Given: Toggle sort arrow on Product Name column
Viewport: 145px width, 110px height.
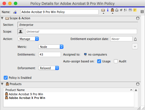Looking at the screenshot, I should coord(131,90).
